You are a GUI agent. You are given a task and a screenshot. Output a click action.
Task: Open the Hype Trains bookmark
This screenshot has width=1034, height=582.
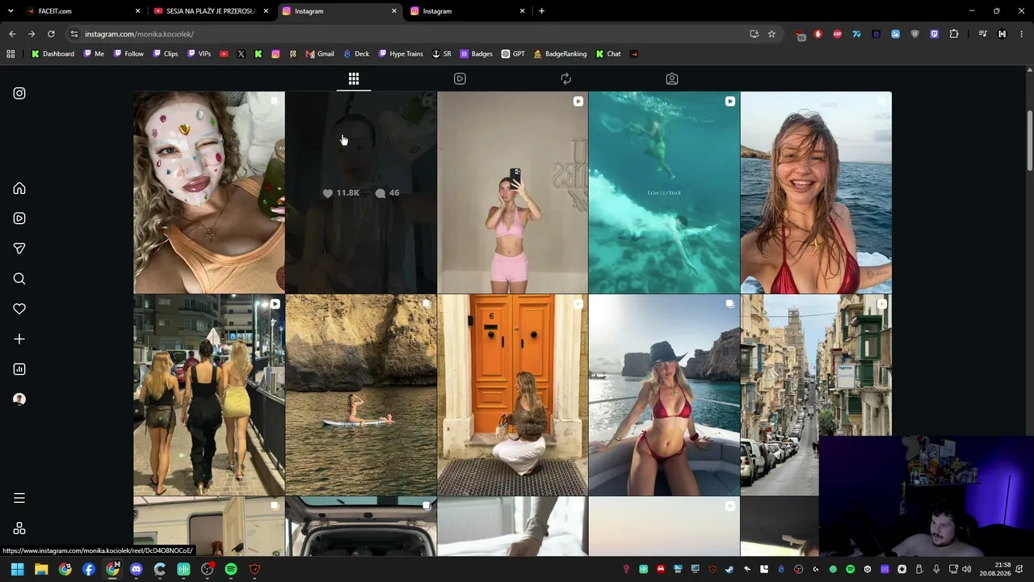click(401, 54)
